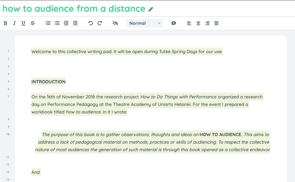Place cursor in Welcome sentence line
Viewport: 295px width, 182px height.
(127, 52)
